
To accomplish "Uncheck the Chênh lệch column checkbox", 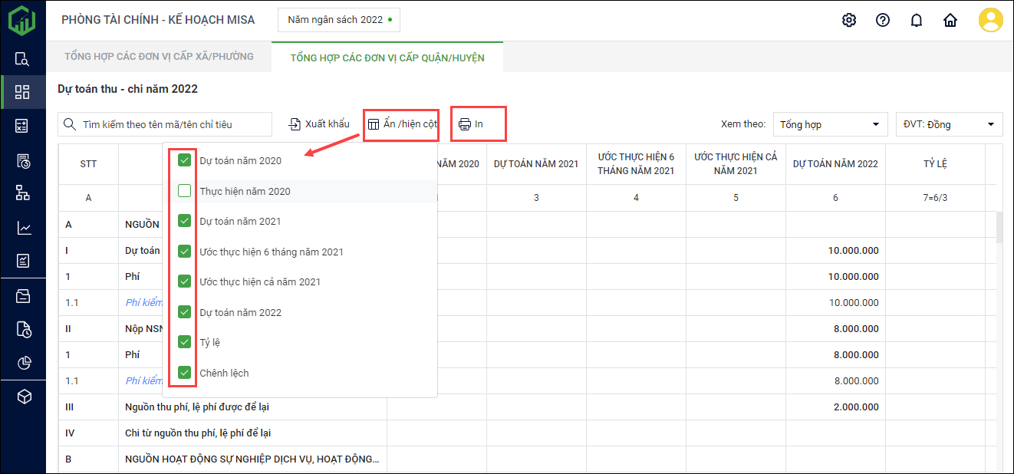I will pos(184,373).
